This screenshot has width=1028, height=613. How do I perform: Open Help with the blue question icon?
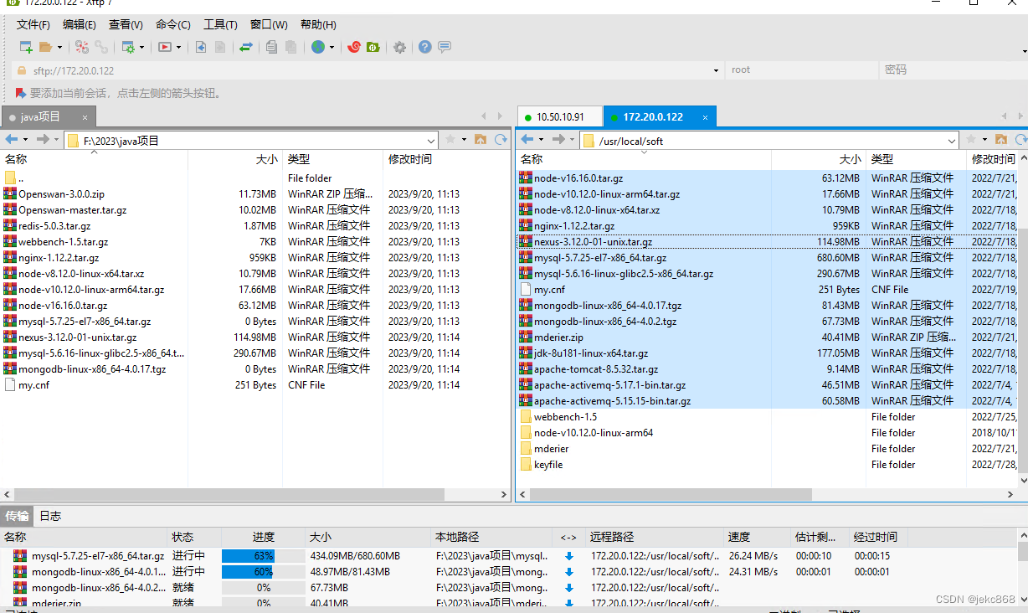coord(425,47)
